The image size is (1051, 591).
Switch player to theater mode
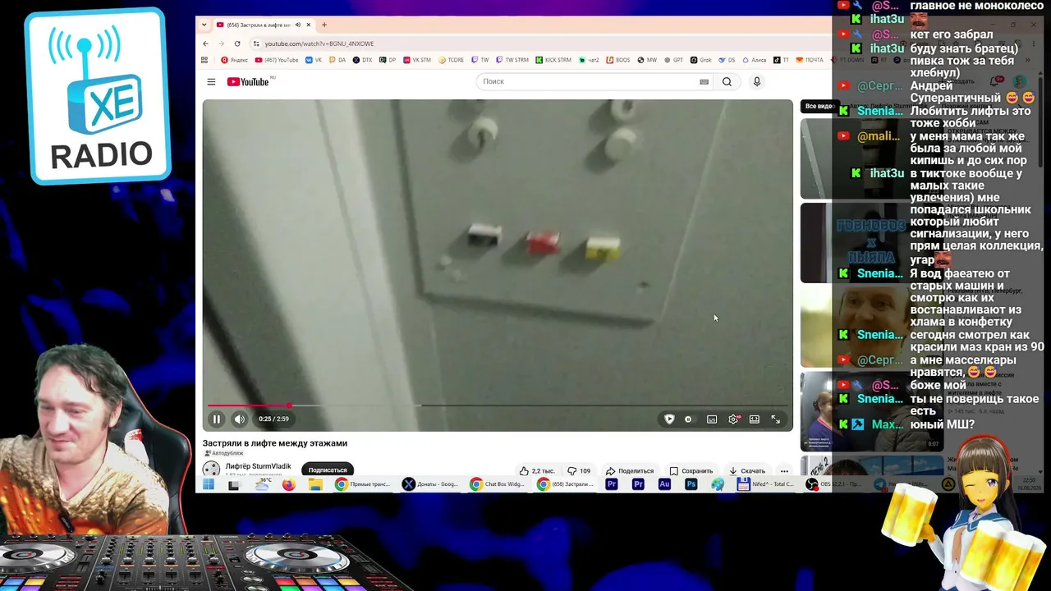tap(755, 419)
